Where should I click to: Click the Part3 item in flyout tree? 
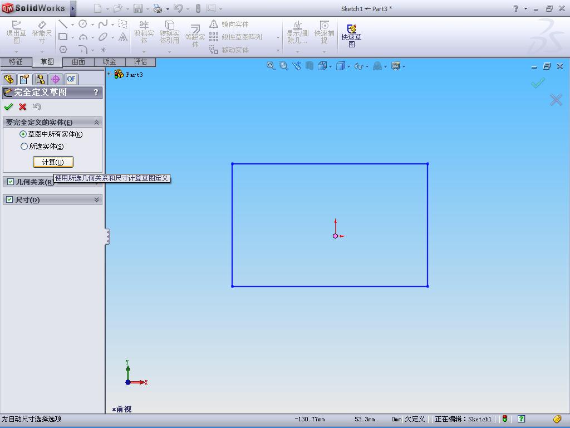(129, 74)
